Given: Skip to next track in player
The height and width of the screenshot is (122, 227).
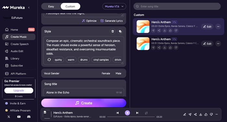Looking at the screenshot, I should [x=137, y=113].
